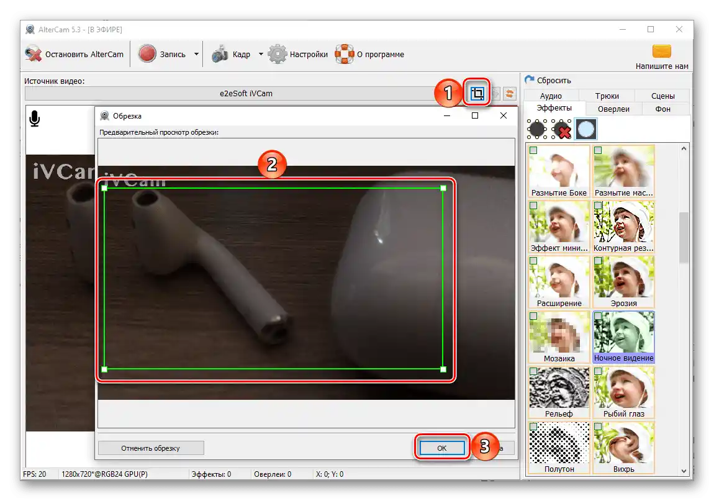
Task: Toggle the Рельеф effect checkbox
Action: coord(534,371)
